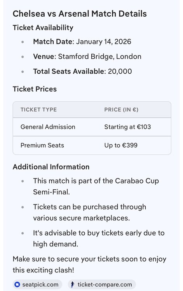Select the General Admission table cell
The height and width of the screenshot is (291, 183).
click(48, 127)
